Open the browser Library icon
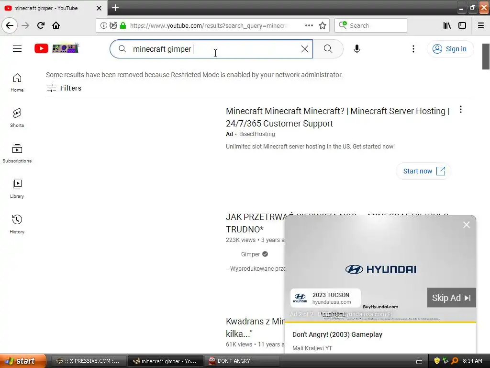The width and height of the screenshot is (490, 368). point(447,25)
